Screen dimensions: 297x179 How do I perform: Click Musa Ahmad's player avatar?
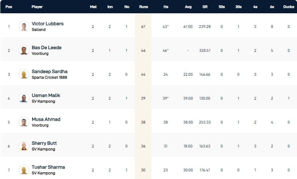pyautogui.click(x=24, y=122)
